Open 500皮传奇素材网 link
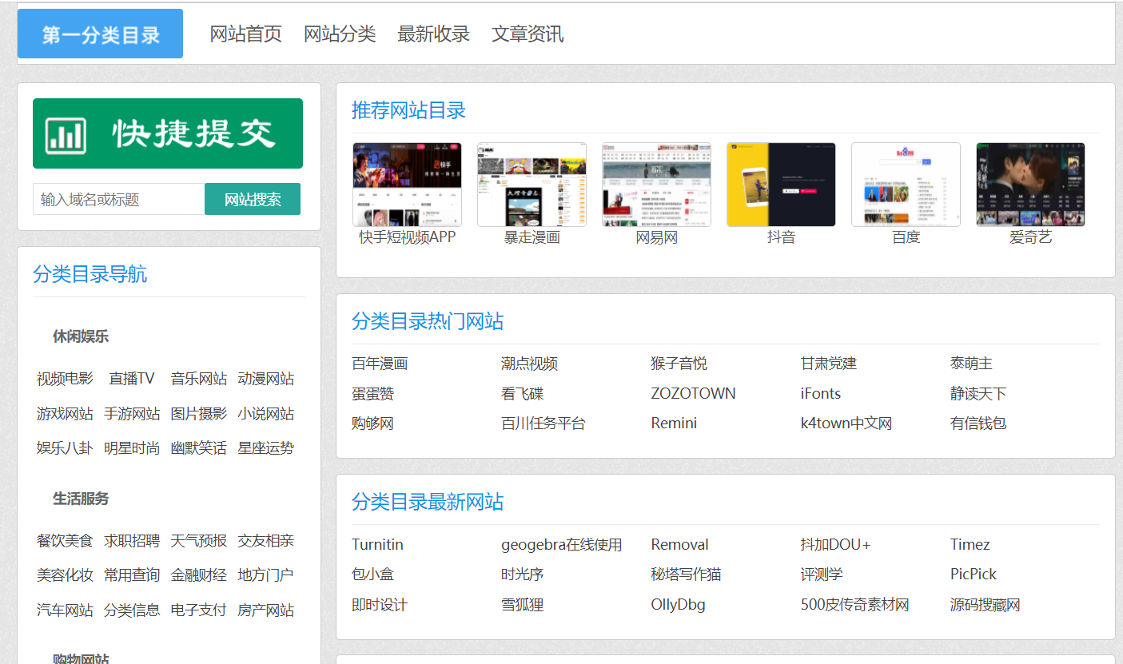The image size is (1123, 664). [x=855, y=605]
